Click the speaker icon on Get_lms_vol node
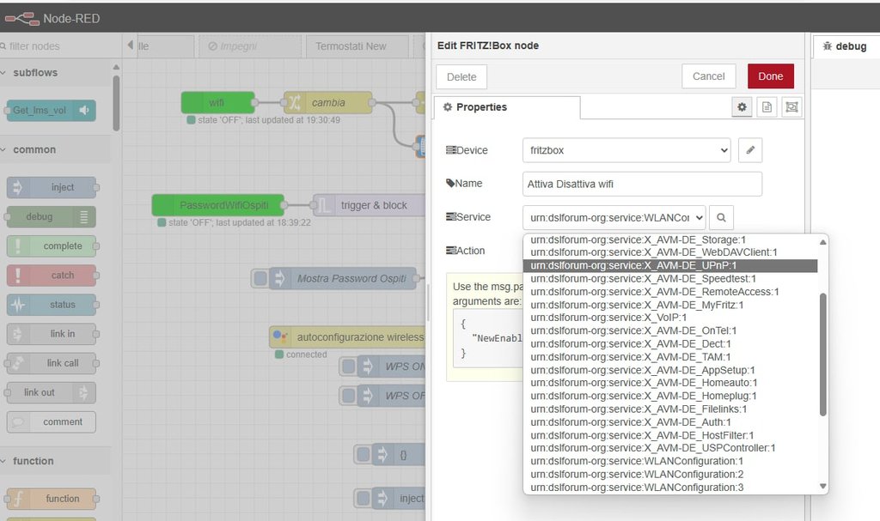This screenshot has height=521, width=880. click(x=84, y=111)
